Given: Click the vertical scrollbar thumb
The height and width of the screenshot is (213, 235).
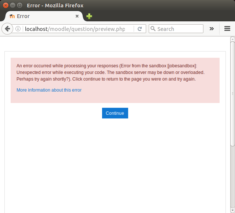Looking at the screenshot, I should [232, 92].
